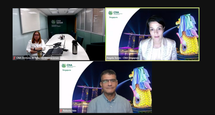Screen dimensions: 215x115
Task: Click muted microphone icon beside CNA Diretoria label
Action: coord(14,58)
